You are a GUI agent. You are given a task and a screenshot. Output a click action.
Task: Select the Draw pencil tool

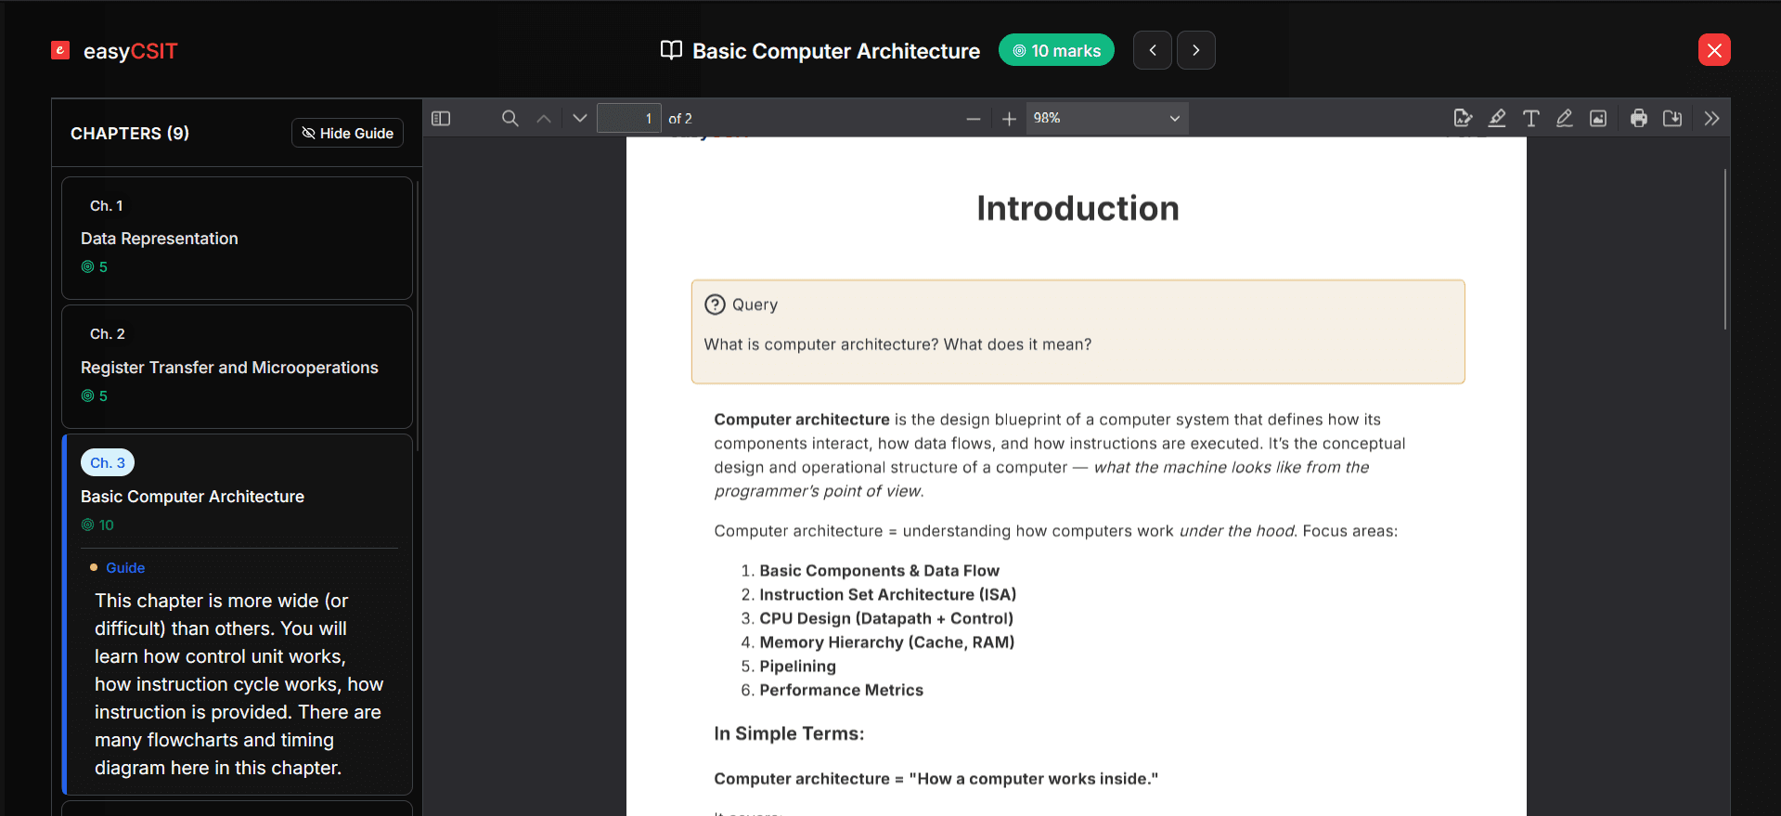(x=1564, y=119)
